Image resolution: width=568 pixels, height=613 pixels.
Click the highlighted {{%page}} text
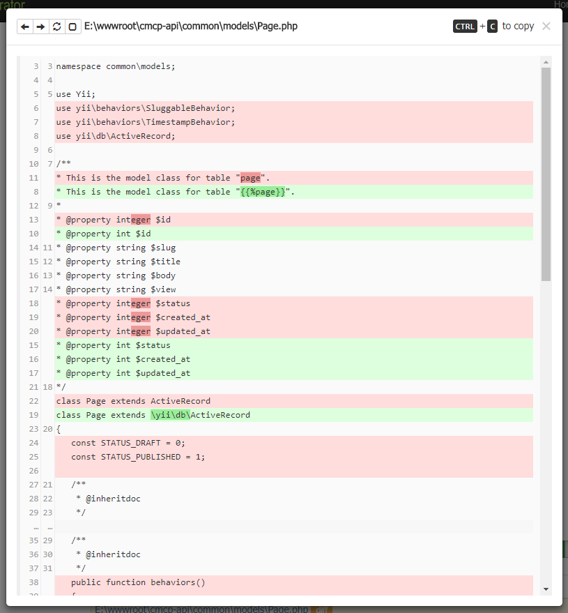pos(263,192)
